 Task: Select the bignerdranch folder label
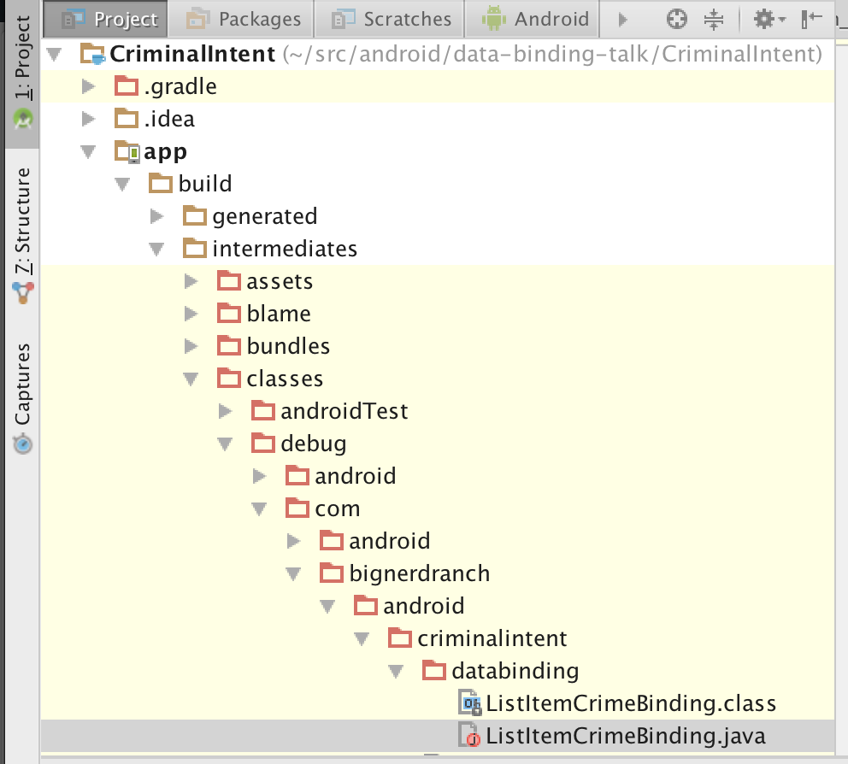tap(419, 573)
